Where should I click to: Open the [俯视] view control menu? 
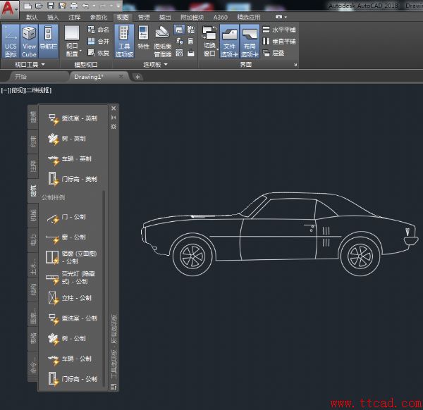17,90
